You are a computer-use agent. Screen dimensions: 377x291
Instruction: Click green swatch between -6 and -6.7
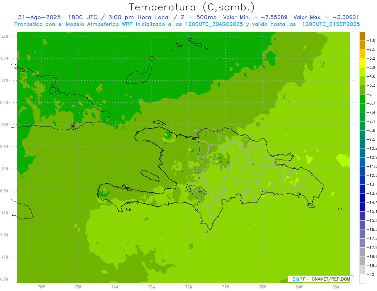(x=362, y=99)
